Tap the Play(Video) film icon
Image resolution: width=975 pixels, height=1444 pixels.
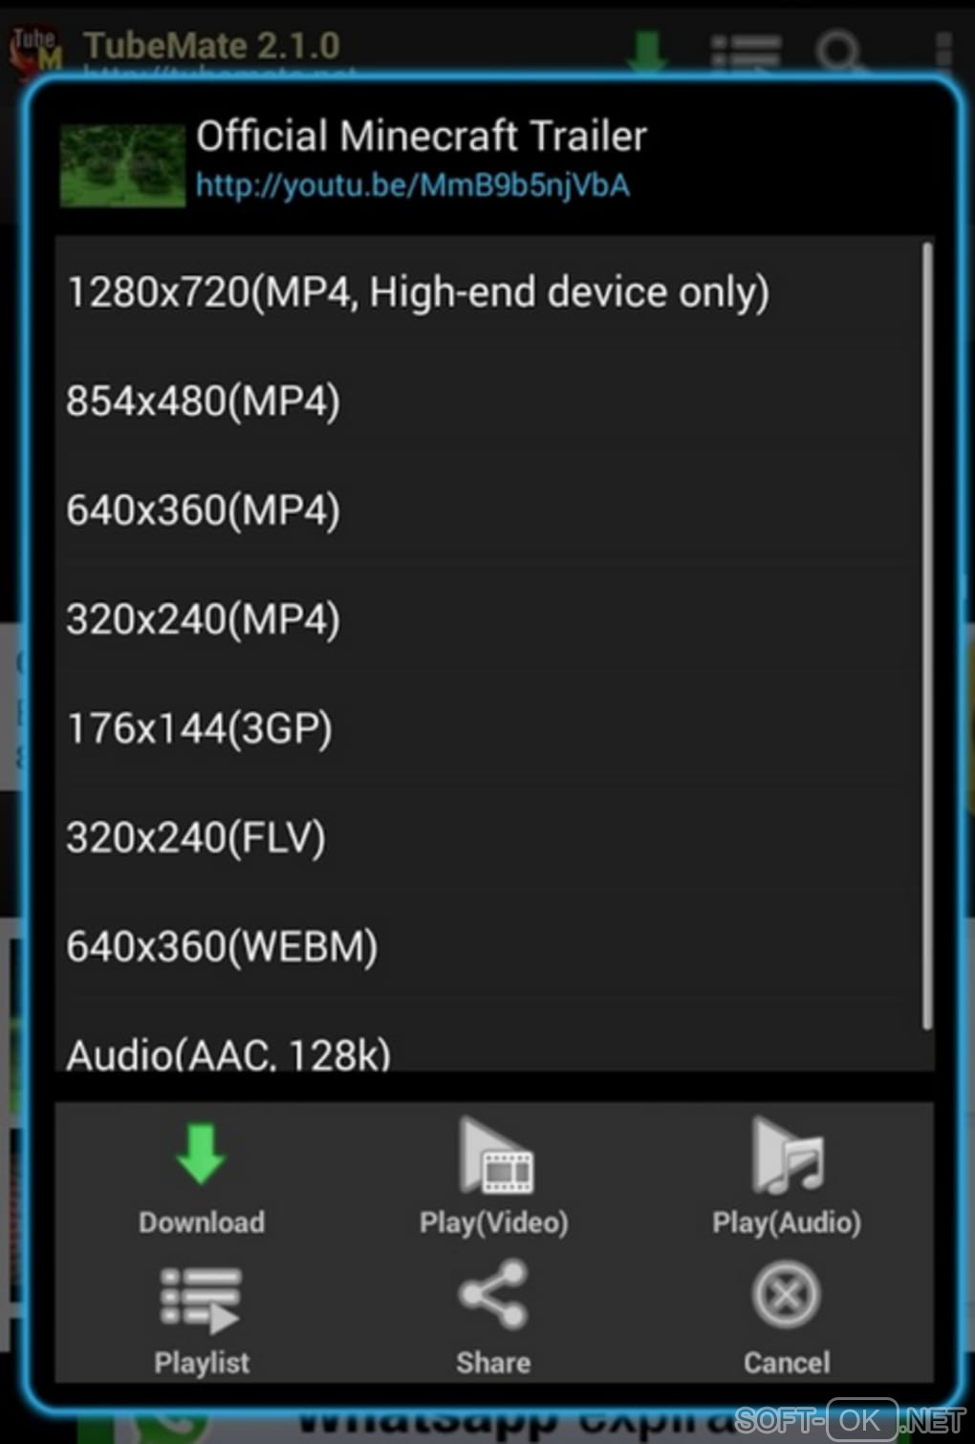pyautogui.click(x=495, y=1156)
